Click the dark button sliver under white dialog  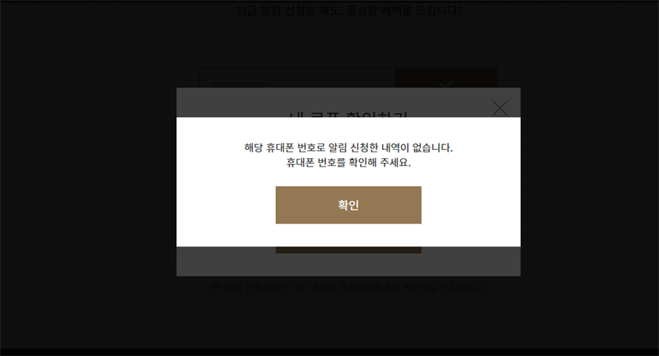click(348, 250)
